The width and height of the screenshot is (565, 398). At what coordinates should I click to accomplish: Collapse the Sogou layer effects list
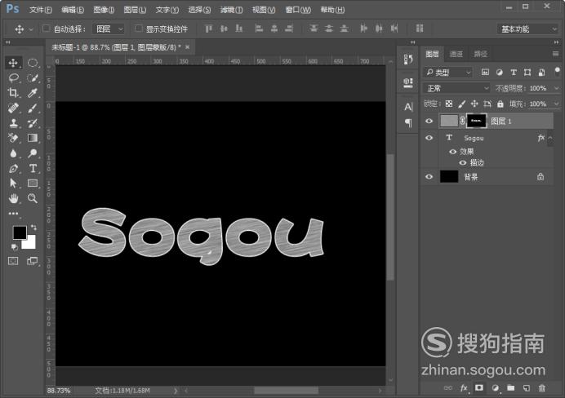click(550, 138)
